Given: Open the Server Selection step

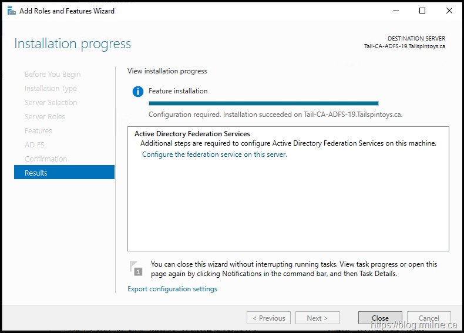Looking at the screenshot, I should (x=51, y=103).
